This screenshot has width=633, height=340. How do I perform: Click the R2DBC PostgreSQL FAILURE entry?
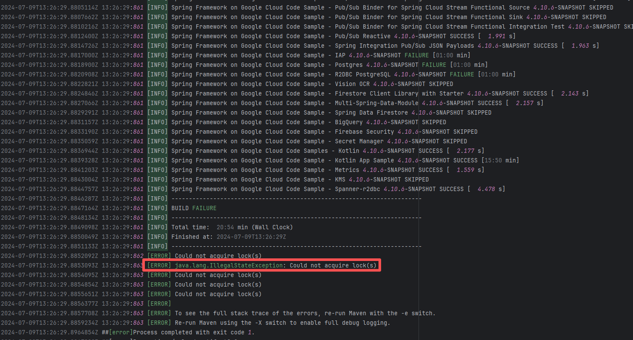click(343, 74)
